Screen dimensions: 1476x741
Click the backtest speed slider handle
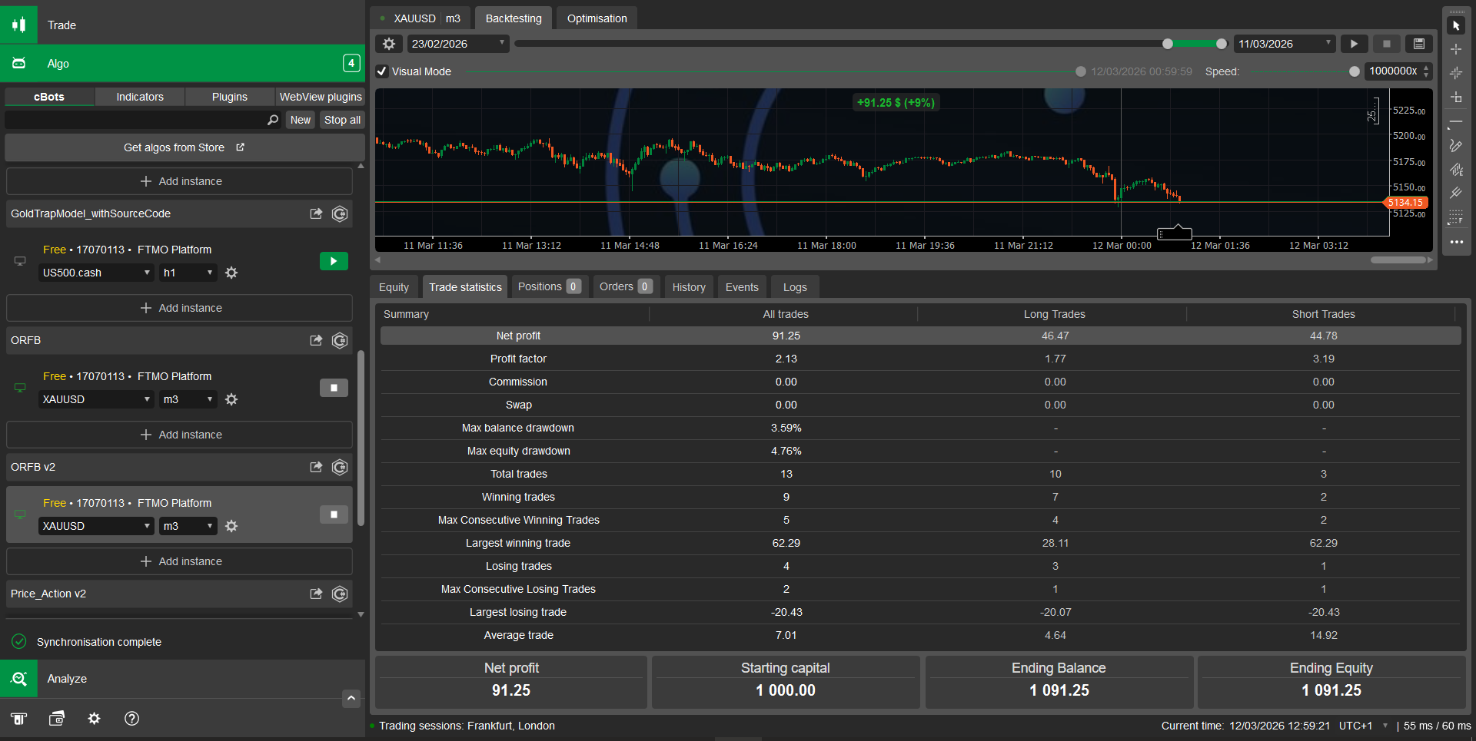pos(1354,71)
